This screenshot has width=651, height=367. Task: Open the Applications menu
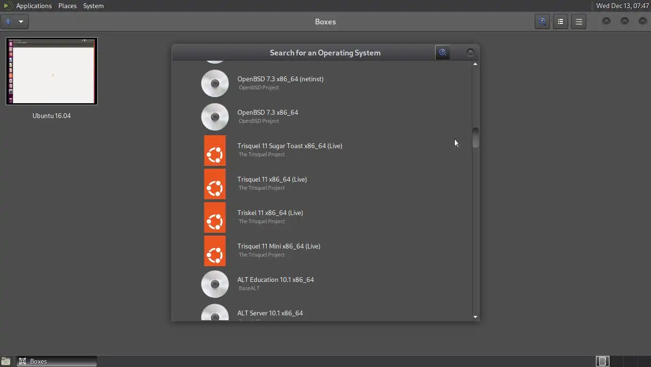pos(34,6)
